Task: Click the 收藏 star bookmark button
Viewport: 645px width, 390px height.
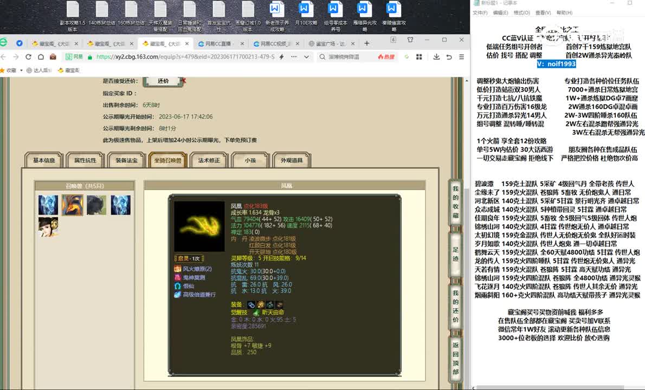Action: (8, 70)
